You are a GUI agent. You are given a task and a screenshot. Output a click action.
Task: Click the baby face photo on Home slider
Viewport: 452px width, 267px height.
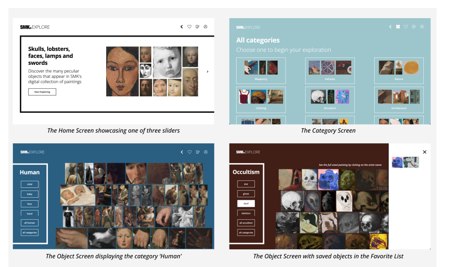click(x=167, y=62)
